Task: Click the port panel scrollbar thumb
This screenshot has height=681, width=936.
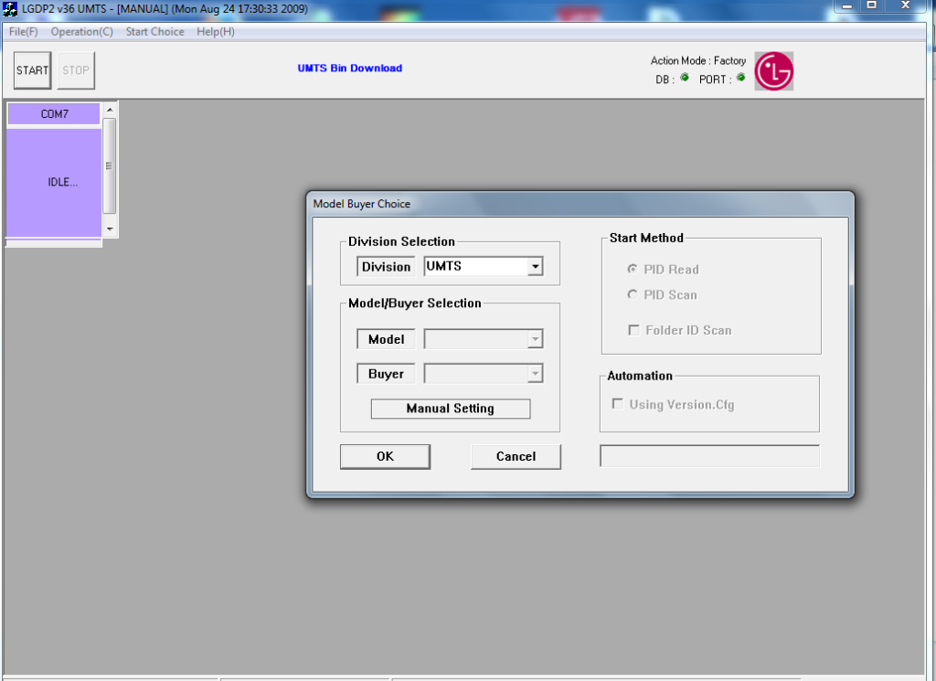Action: coord(110,166)
